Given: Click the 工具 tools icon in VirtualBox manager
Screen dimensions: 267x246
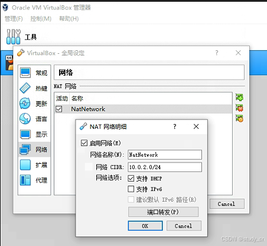Looking at the screenshot, I should click(14, 37).
